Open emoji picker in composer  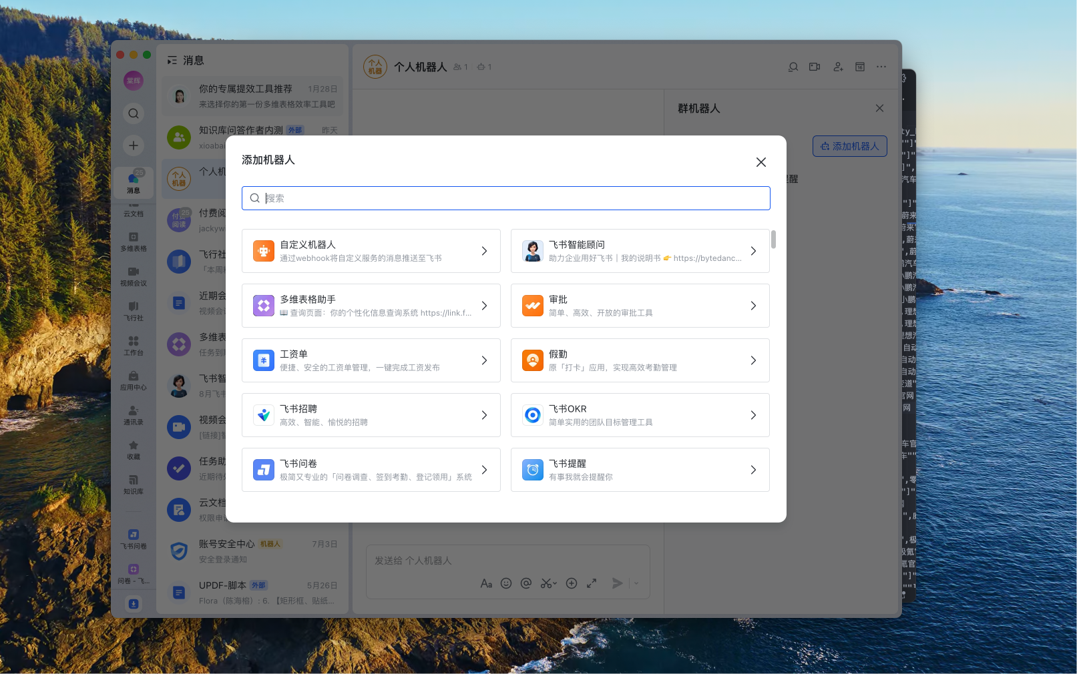[506, 583]
